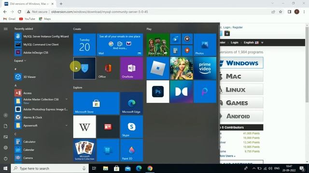Open the Mail tile
The width and height of the screenshot is (309, 173).
pyautogui.click(x=120, y=45)
